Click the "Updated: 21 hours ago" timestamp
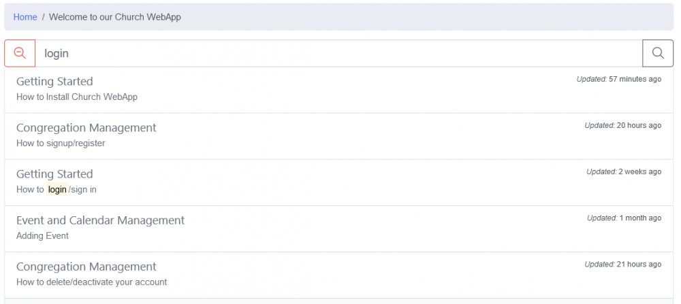Screen dimensions: 681x304 pyautogui.click(x=622, y=264)
